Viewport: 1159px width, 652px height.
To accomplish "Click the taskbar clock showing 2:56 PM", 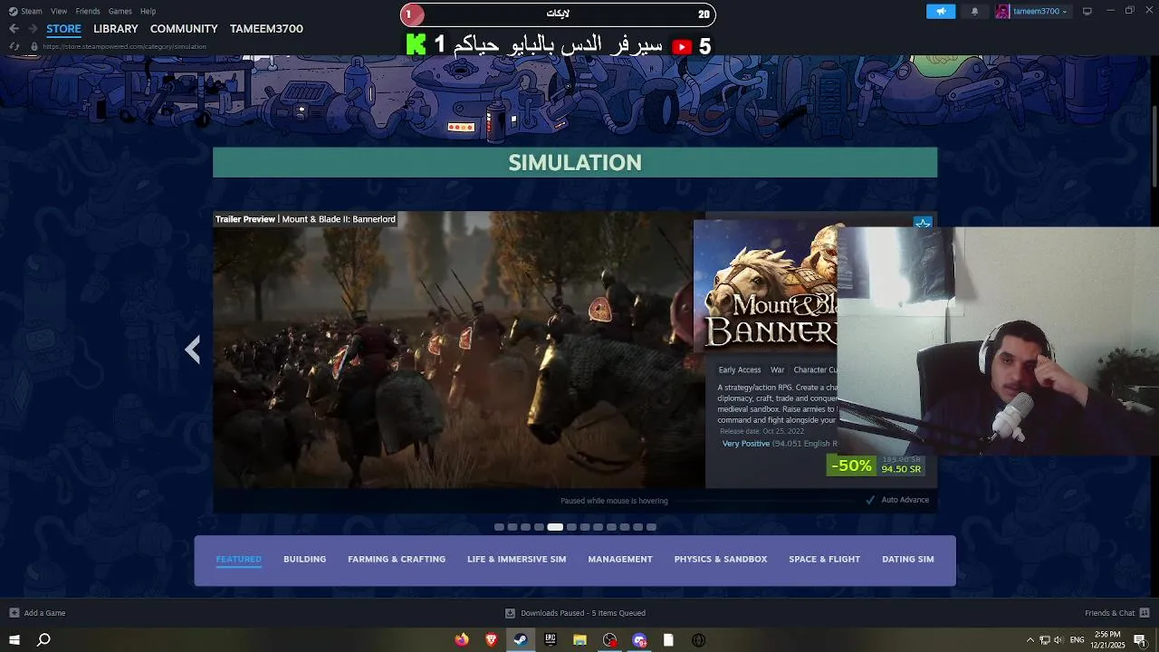I will (1109, 640).
